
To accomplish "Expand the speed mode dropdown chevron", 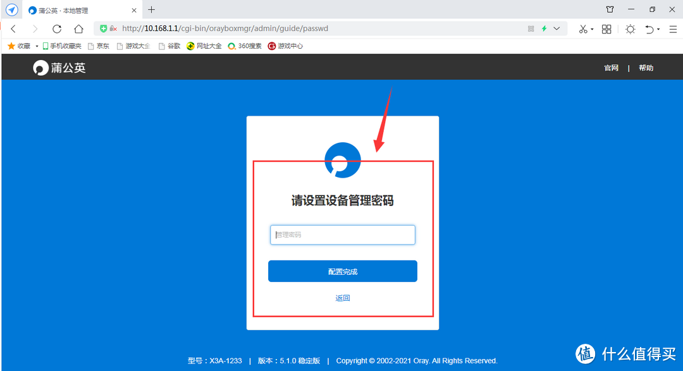I will pos(555,28).
